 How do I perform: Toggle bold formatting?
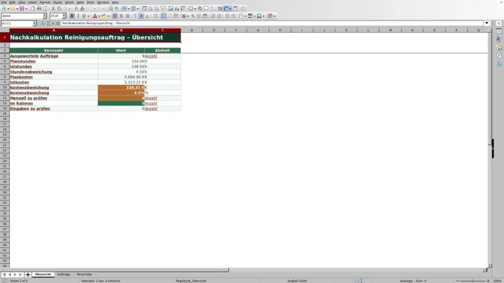(x=72, y=16)
